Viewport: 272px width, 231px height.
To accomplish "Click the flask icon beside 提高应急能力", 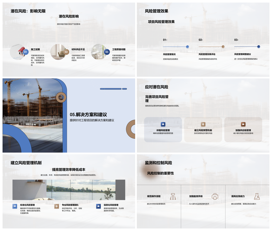I will point(257,196).
